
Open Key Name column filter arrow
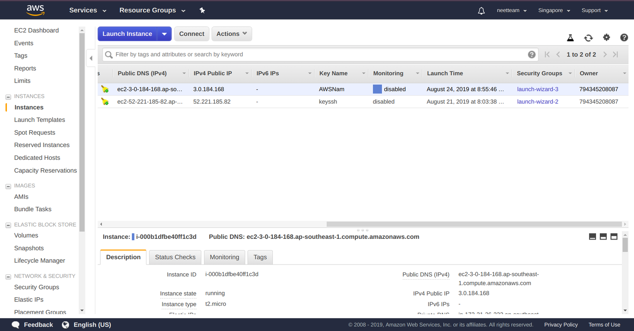[x=363, y=73]
